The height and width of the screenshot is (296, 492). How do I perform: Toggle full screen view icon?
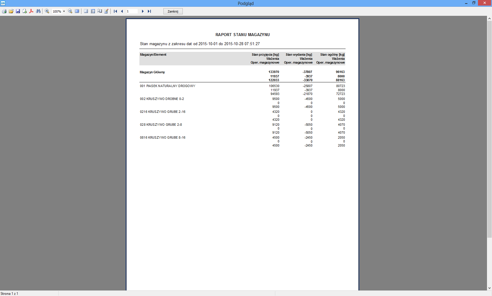pos(77,11)
